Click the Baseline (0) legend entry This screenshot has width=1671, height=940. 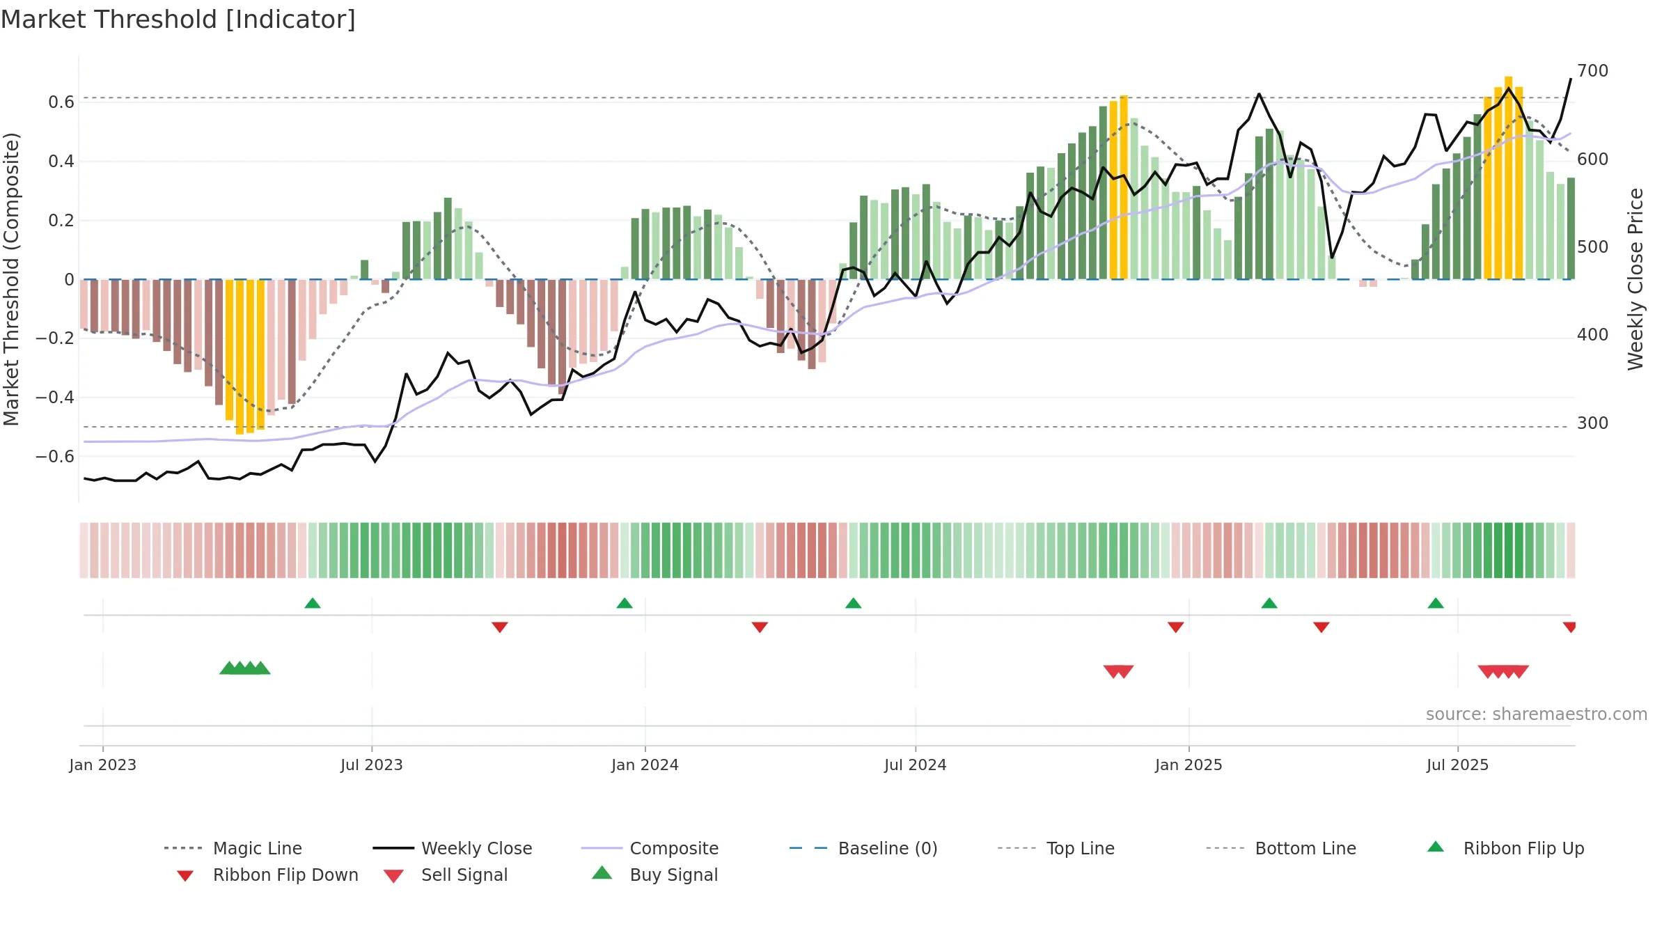tap(863, 848)
